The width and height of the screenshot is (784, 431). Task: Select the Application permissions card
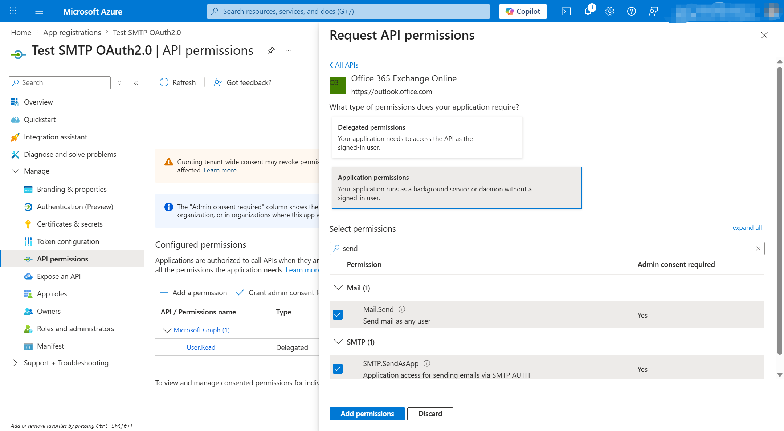click(x=457, y=188)
